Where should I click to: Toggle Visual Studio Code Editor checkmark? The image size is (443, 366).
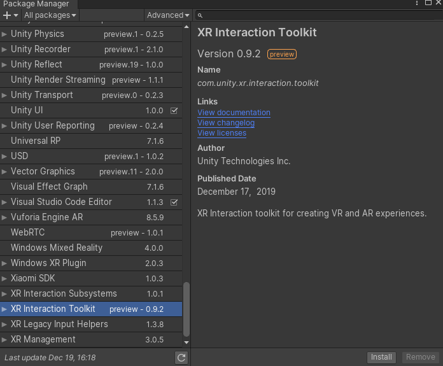pos(174,202)
